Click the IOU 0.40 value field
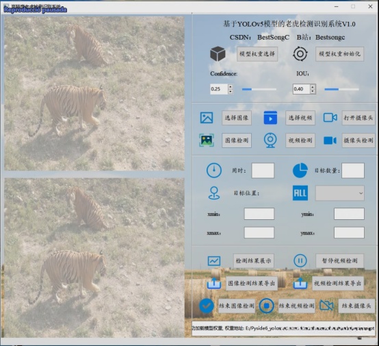The image size is (379, 346). point(302,89)
